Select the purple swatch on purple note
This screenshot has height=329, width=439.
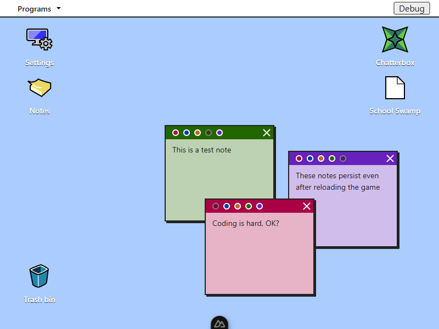tap(343, 158)
